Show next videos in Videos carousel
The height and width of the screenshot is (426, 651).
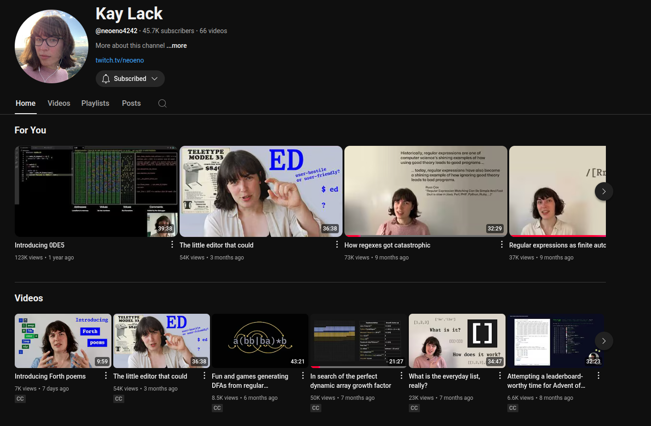click(604, 341)
